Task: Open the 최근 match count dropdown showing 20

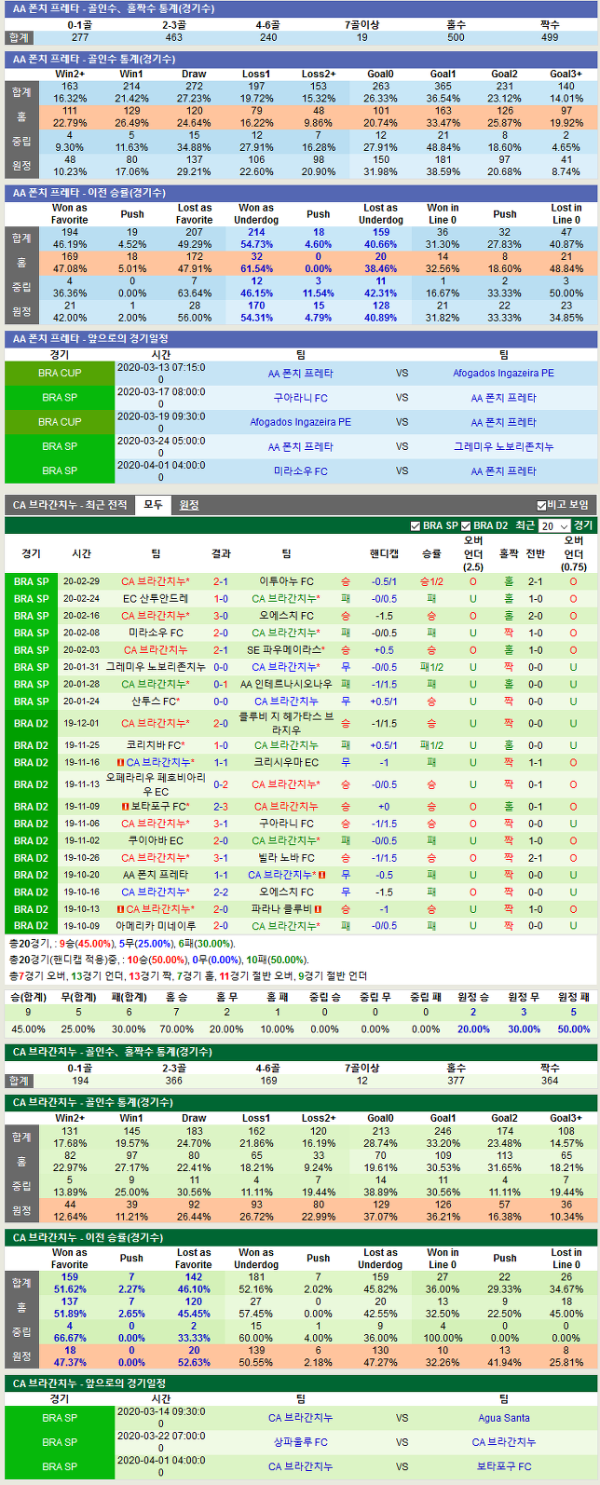Action: (x=553, y=525)
